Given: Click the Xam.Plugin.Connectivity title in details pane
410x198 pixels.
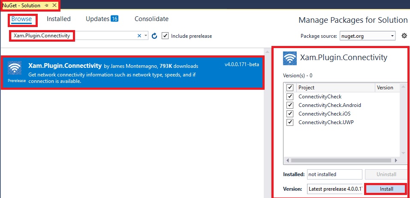Looking at the screenshot, I should click(344, 58).
